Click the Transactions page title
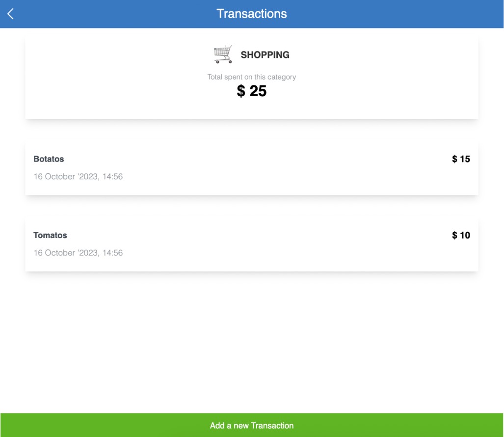Viewport: 504px width, 437px height. (252, 14)
